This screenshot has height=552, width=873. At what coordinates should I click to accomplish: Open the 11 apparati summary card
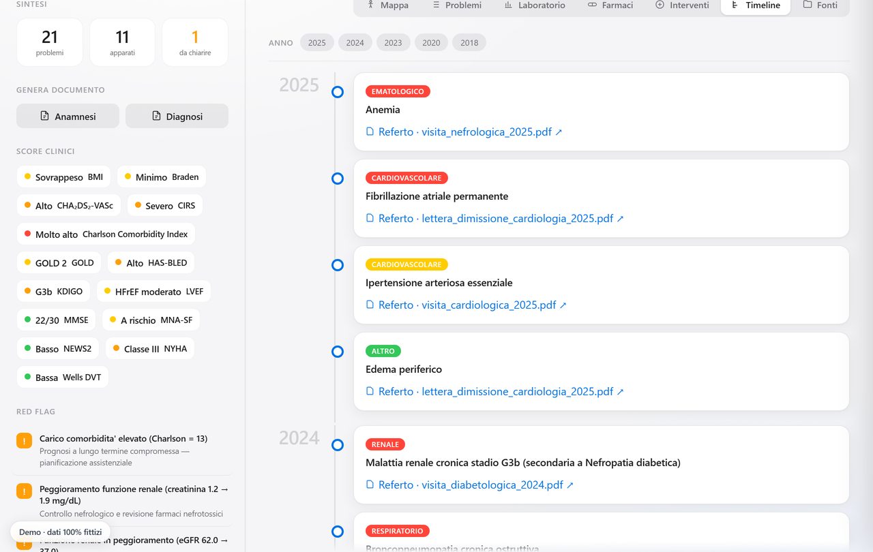click(122, 42)
